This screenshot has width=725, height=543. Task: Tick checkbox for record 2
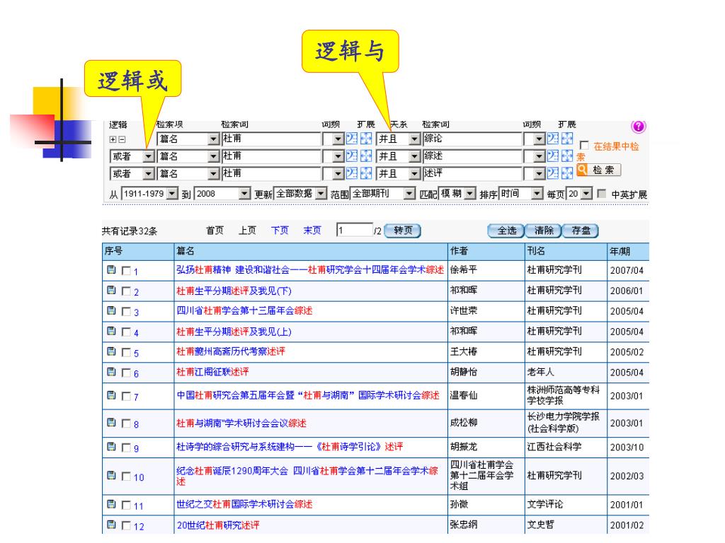tap(126, 291)
